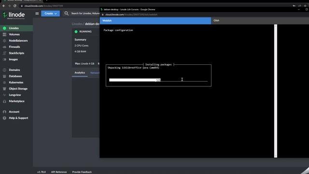Click the Databases icon
Viewport: 309px width, 174px height.
tap(4, 76)
